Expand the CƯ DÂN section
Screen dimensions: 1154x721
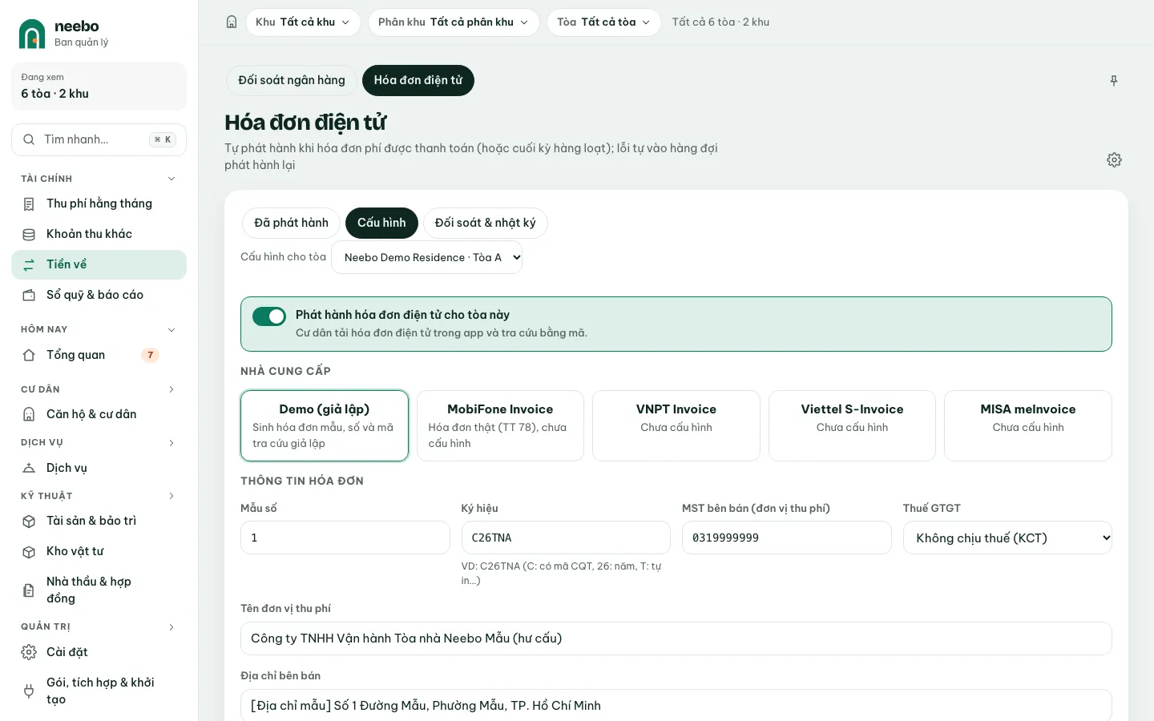point(171,389)
